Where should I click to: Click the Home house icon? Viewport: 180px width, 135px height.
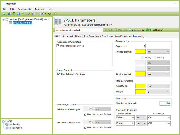click(3, 121)
